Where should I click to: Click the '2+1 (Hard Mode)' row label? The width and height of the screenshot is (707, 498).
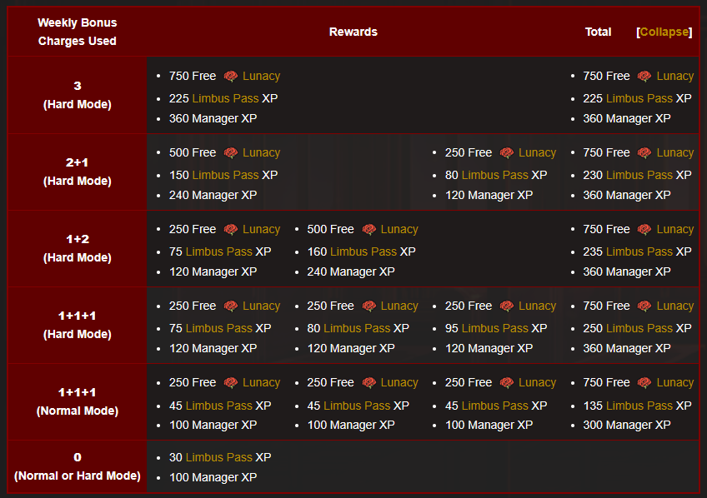(77, 172)
